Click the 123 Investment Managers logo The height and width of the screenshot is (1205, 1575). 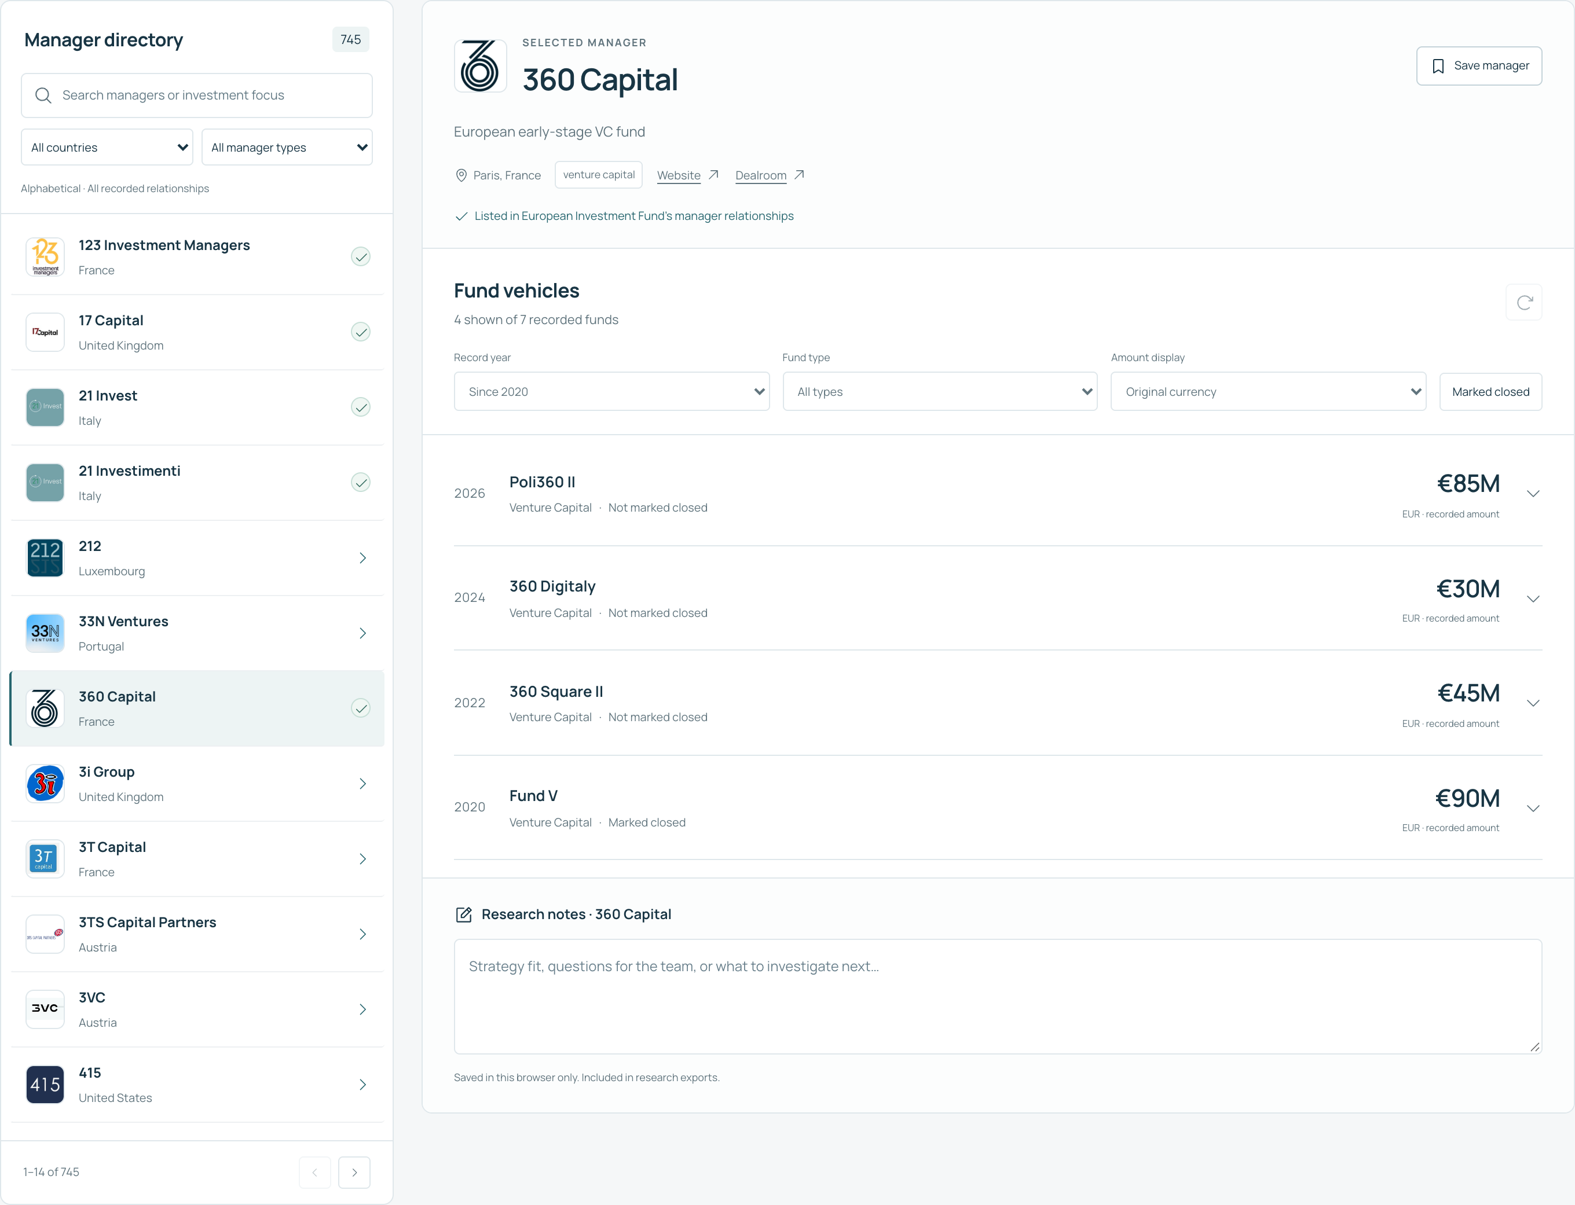click(45, 258)
